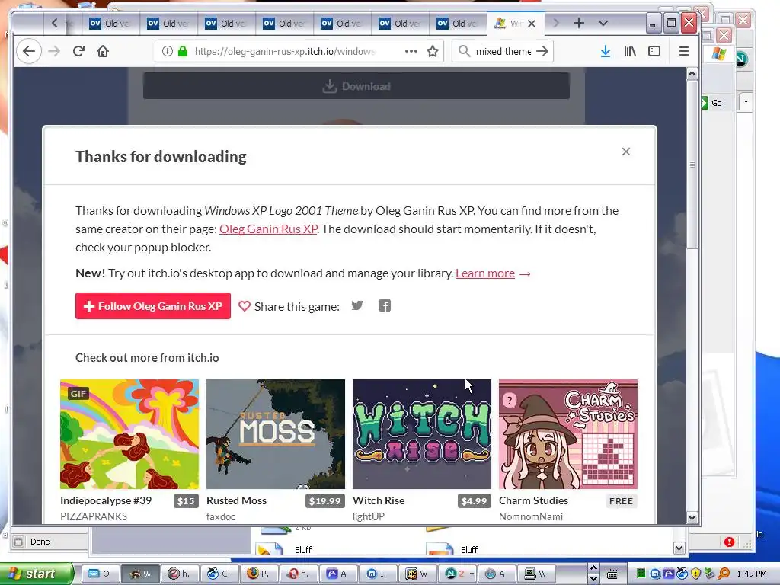Image resolution: width=780 pixels, height=585 pixels.
Task: Open the PIZZAPRANKS author link
Action: pos(94,516)
